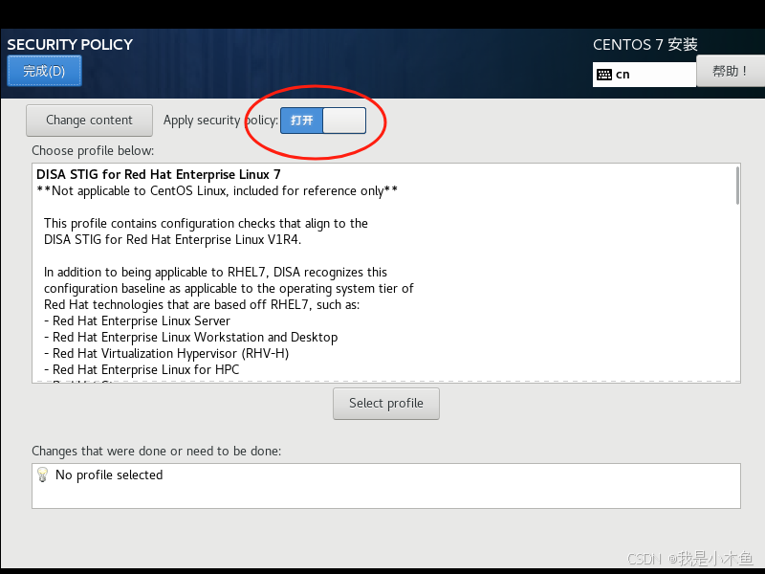Click the No profile selected message
Screen dimensions: 765x574
click(x=109, y=475)
